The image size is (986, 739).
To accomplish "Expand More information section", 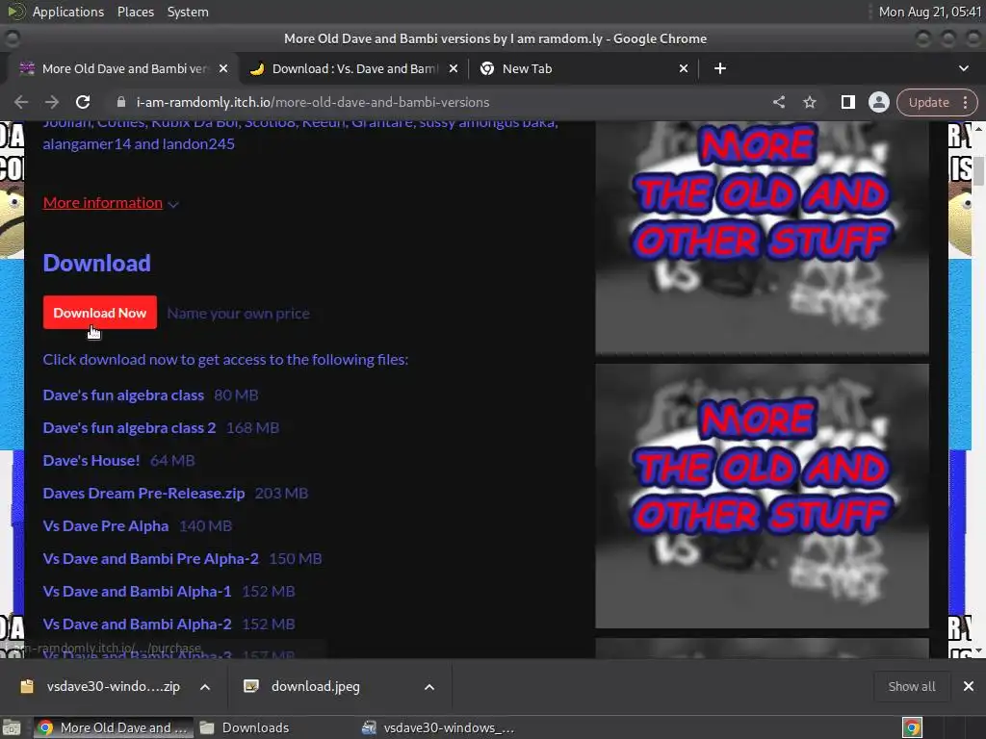I will (x=111, y=203).
